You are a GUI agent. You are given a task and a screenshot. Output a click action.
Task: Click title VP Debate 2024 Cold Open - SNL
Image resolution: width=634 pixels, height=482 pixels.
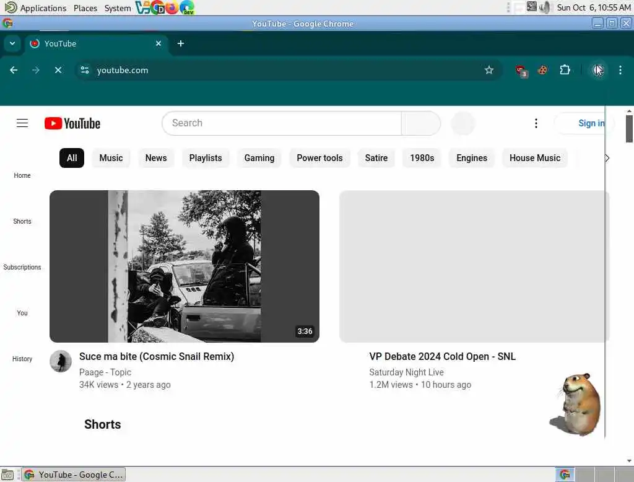442,356
